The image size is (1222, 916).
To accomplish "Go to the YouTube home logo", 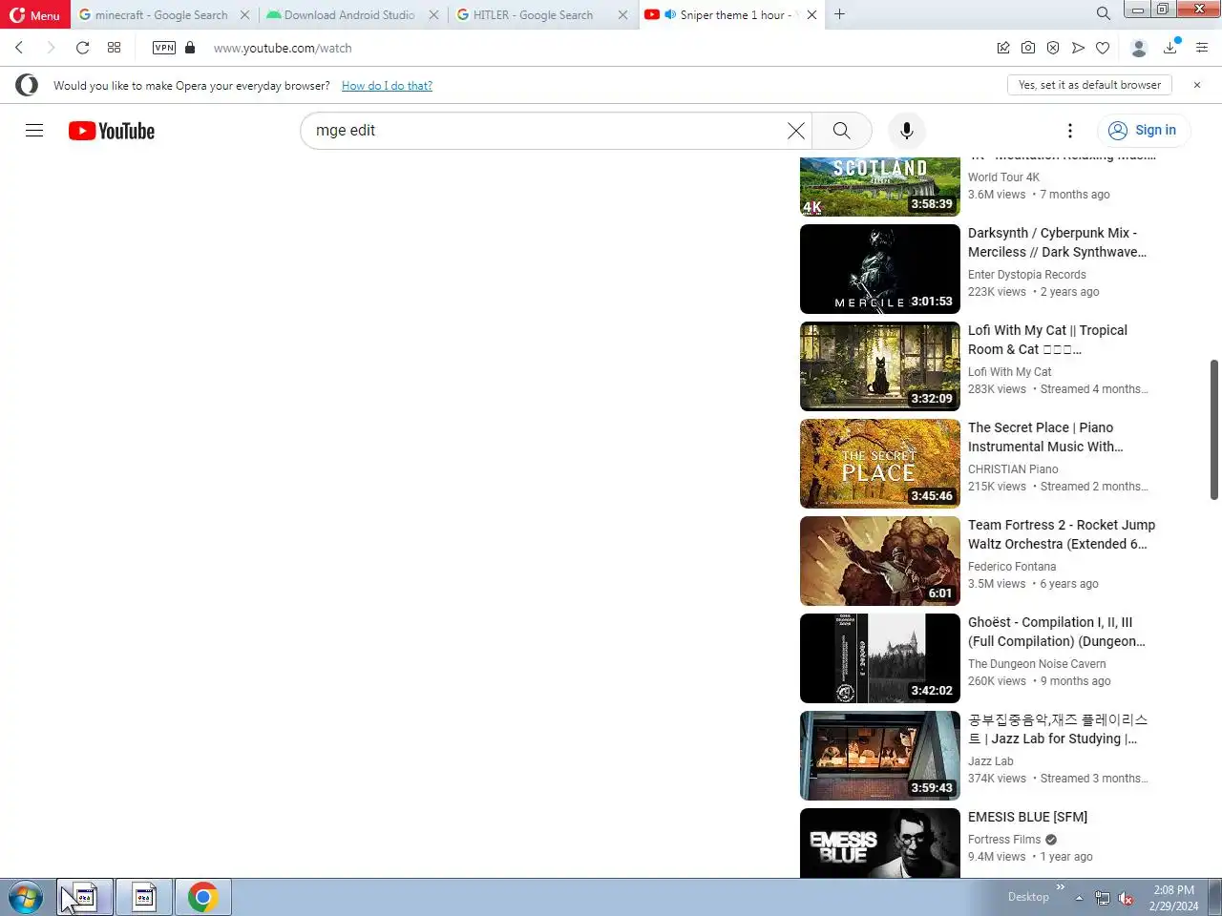I will coord(112,131).
